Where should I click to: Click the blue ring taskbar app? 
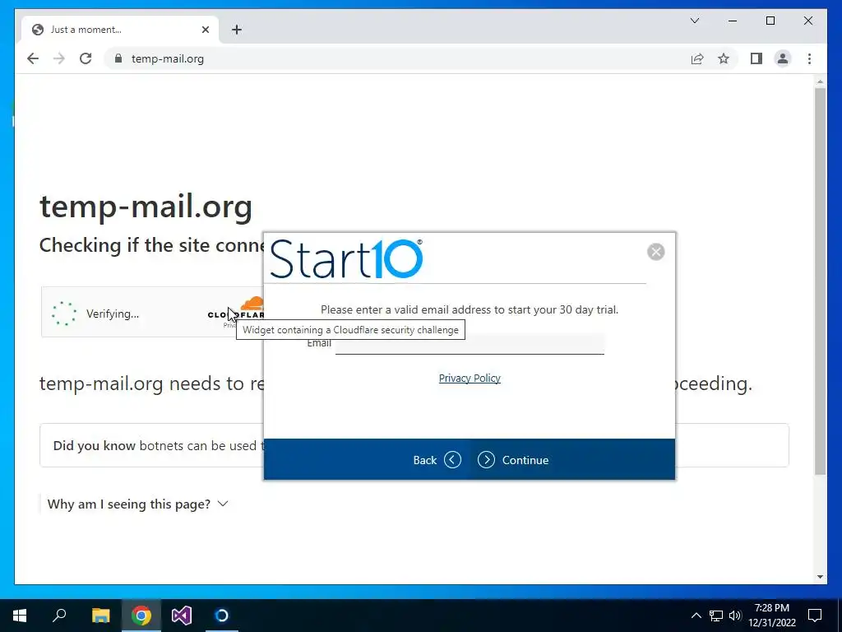(x=222, y=616)
